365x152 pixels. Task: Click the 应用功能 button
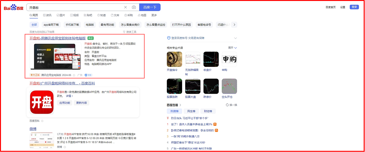64,103
